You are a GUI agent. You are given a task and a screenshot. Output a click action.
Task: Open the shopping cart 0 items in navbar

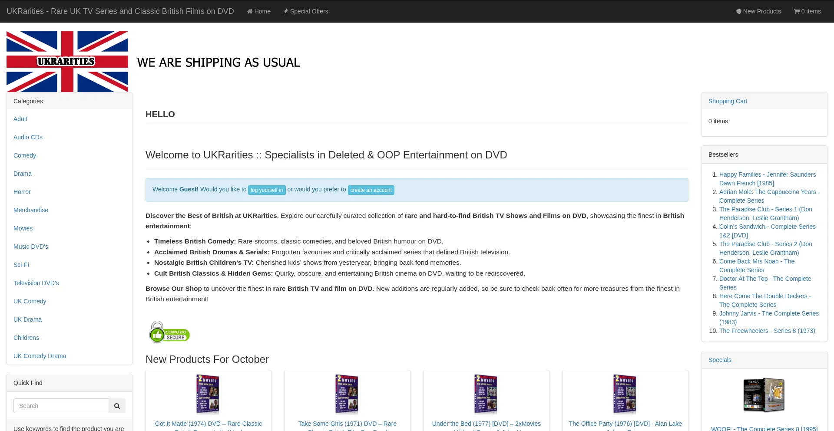[808, 11]
